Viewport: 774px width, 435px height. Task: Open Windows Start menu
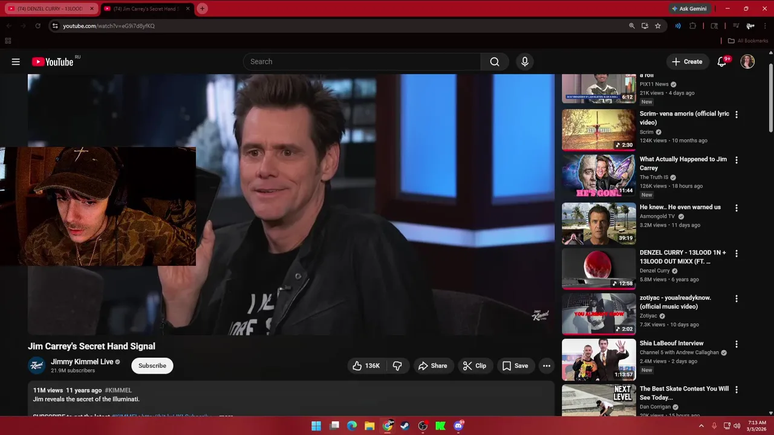pos(316,426)
